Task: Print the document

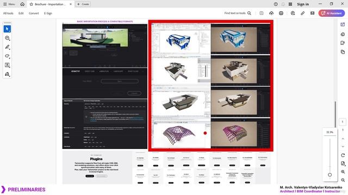Action: 281,13
